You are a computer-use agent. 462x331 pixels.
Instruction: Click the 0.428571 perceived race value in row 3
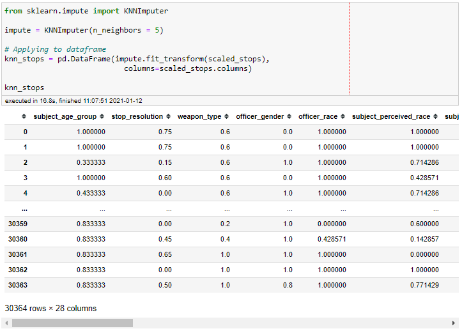424,178
